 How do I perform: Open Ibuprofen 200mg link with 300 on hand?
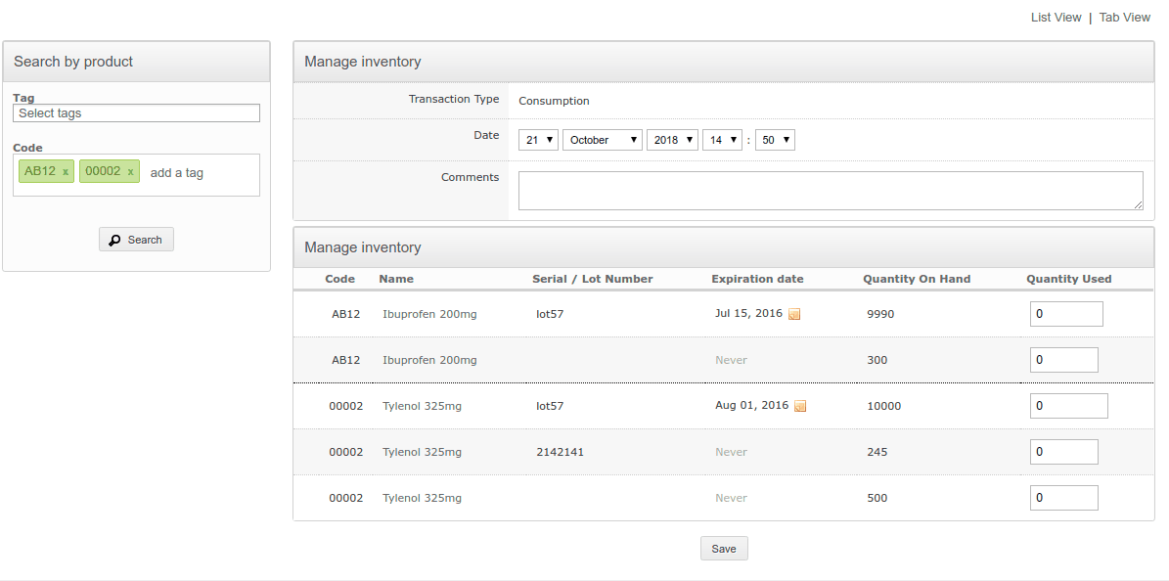point(429,360)
